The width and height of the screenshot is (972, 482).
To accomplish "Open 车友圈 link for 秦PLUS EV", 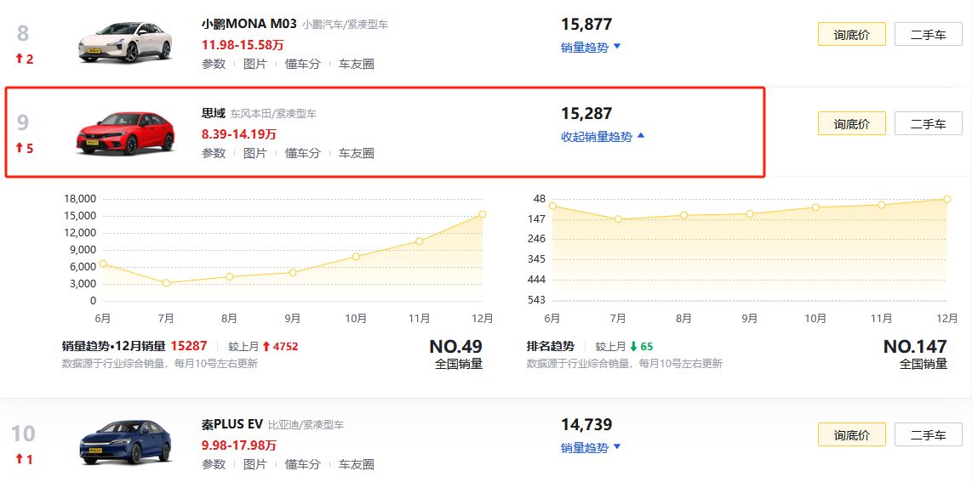I will click(356, 464).
